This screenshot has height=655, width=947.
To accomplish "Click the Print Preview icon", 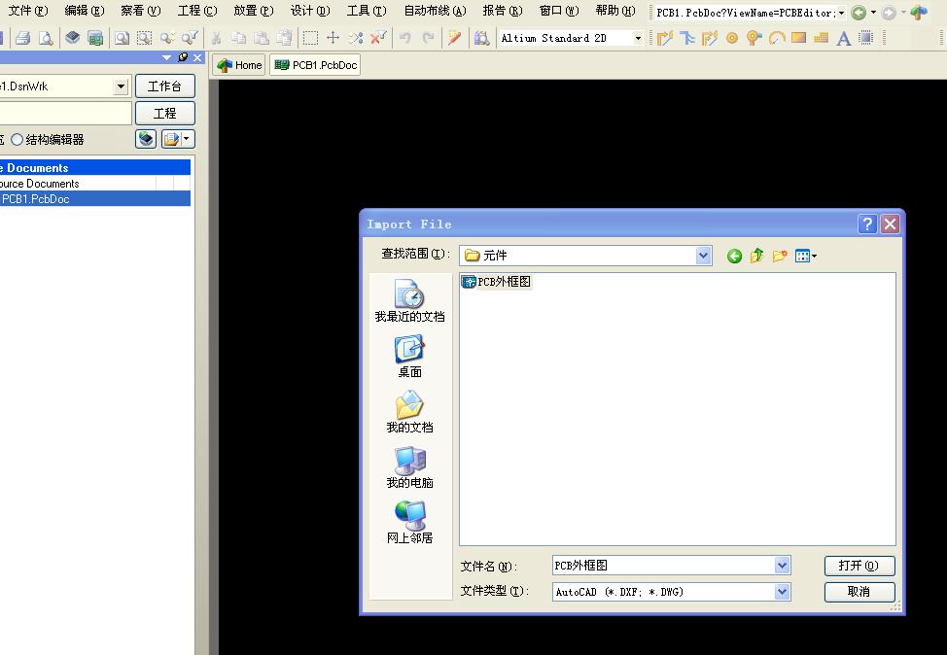I will [46, 38].
